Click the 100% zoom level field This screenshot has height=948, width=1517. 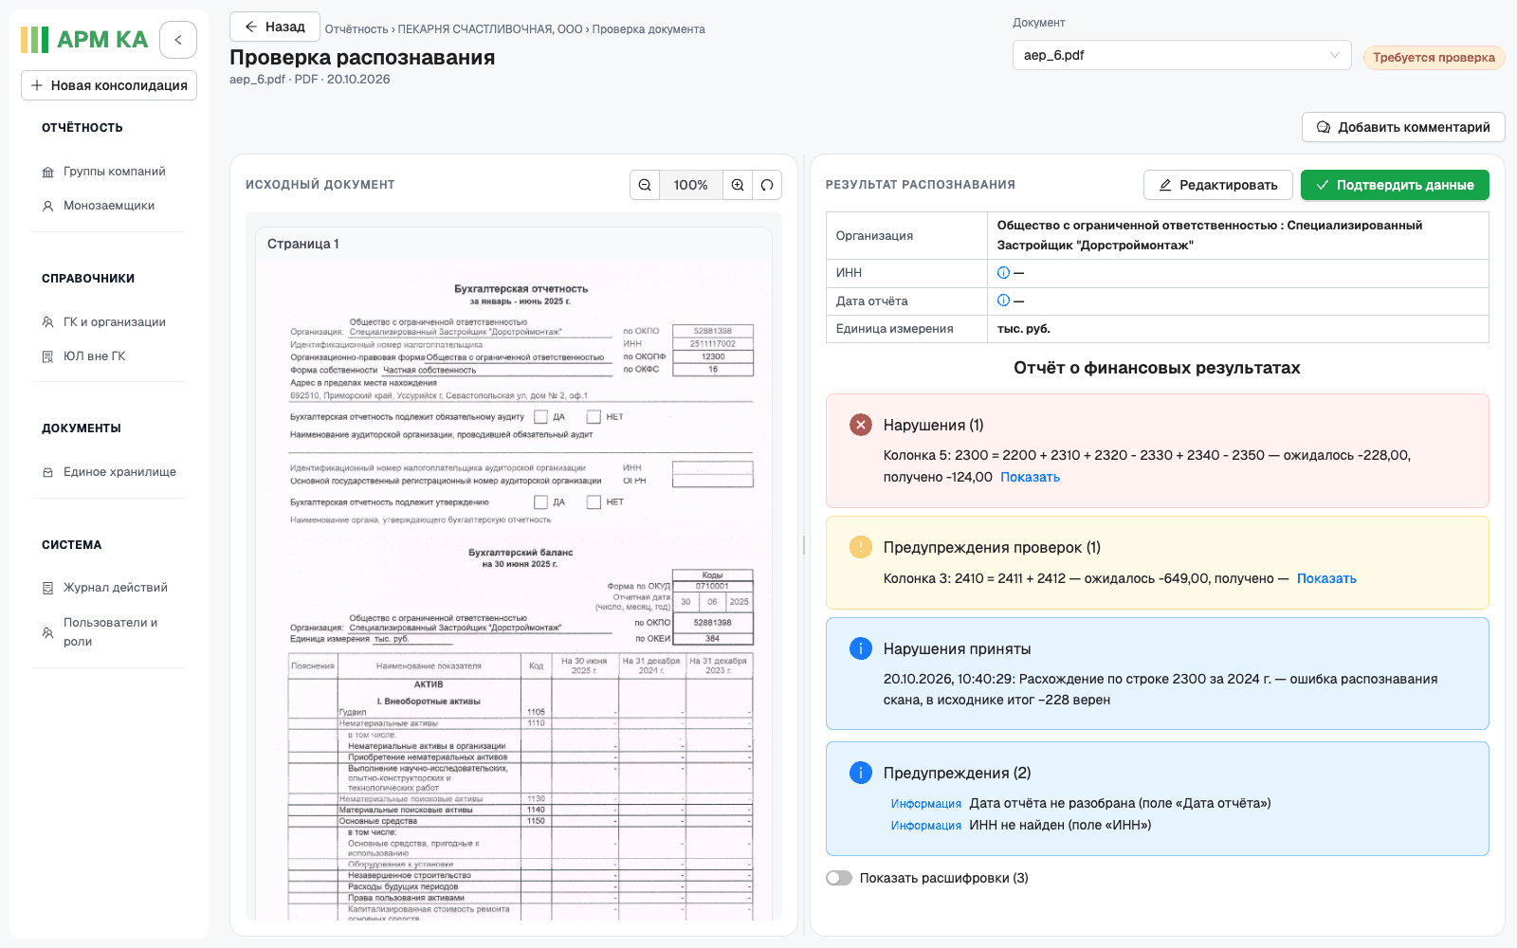(x=690, y=185)
